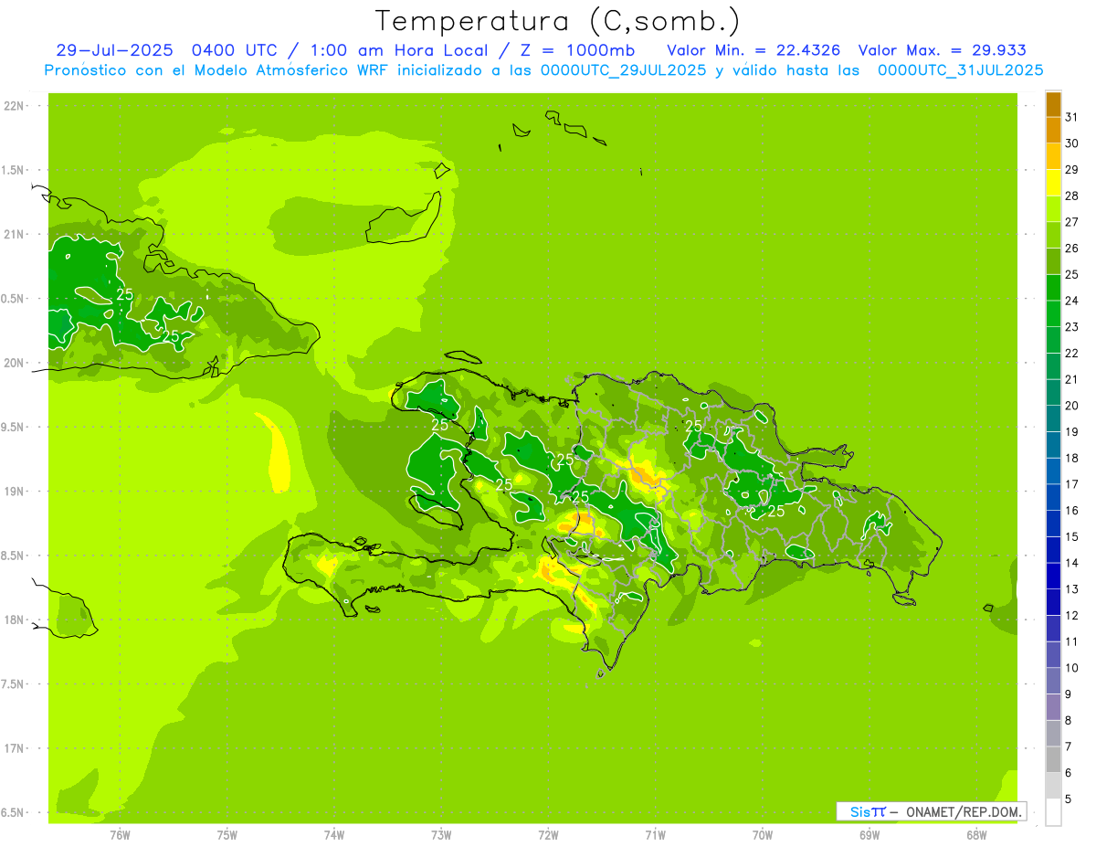Click the 71W longitude axis label
Screen dimensions: 1096x847
(655, 834)
